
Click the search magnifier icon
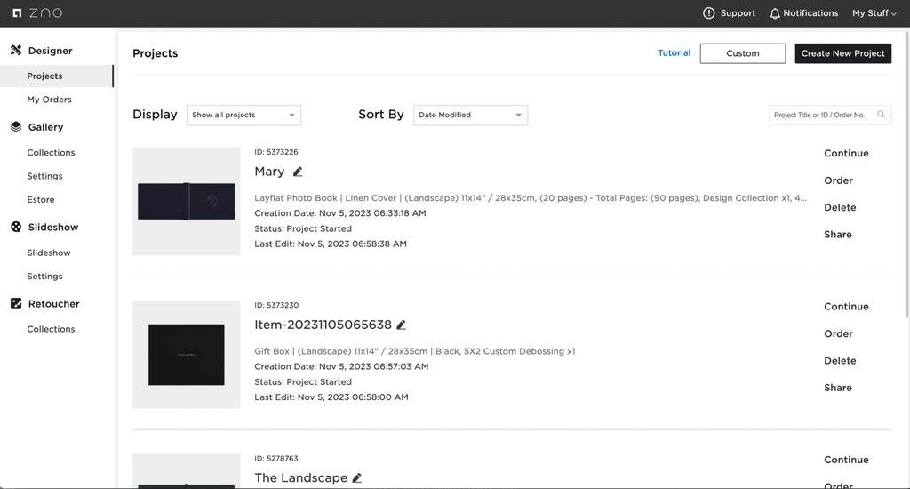[881, 115]
